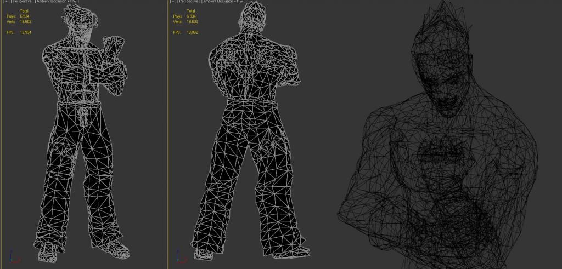Open Perspective view menu in back-view viewport

point(189,1)
